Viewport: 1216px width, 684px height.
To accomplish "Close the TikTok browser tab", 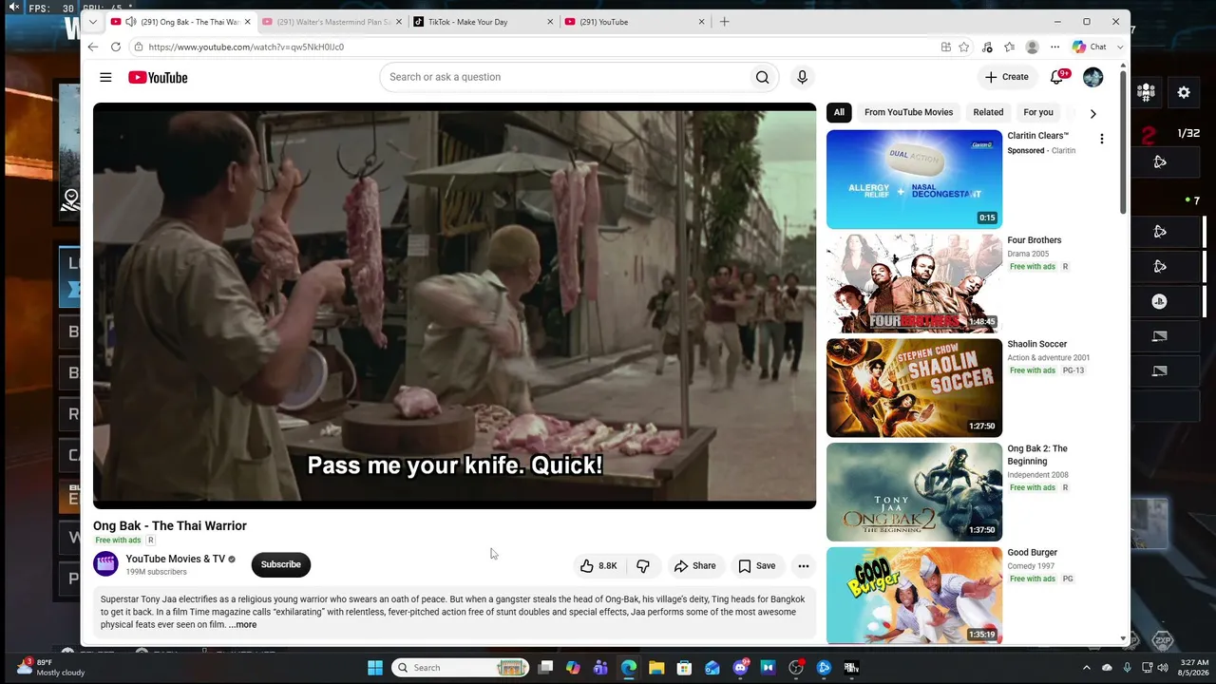I will (x=550, y=22).
